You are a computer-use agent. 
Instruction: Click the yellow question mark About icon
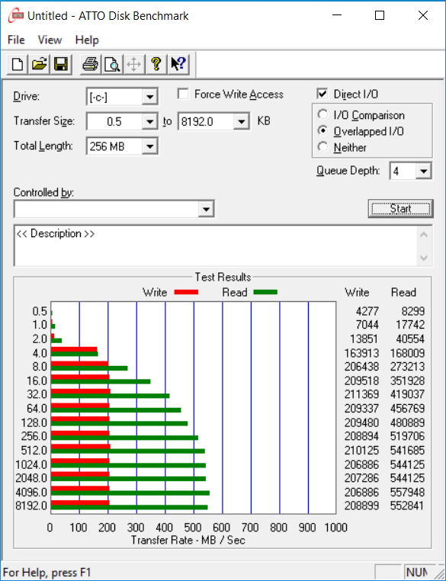[156, 65]
